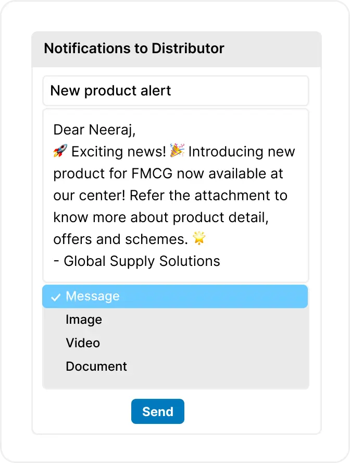Click the know more about product detail line
350x463 pixels.
pos(160,217)
